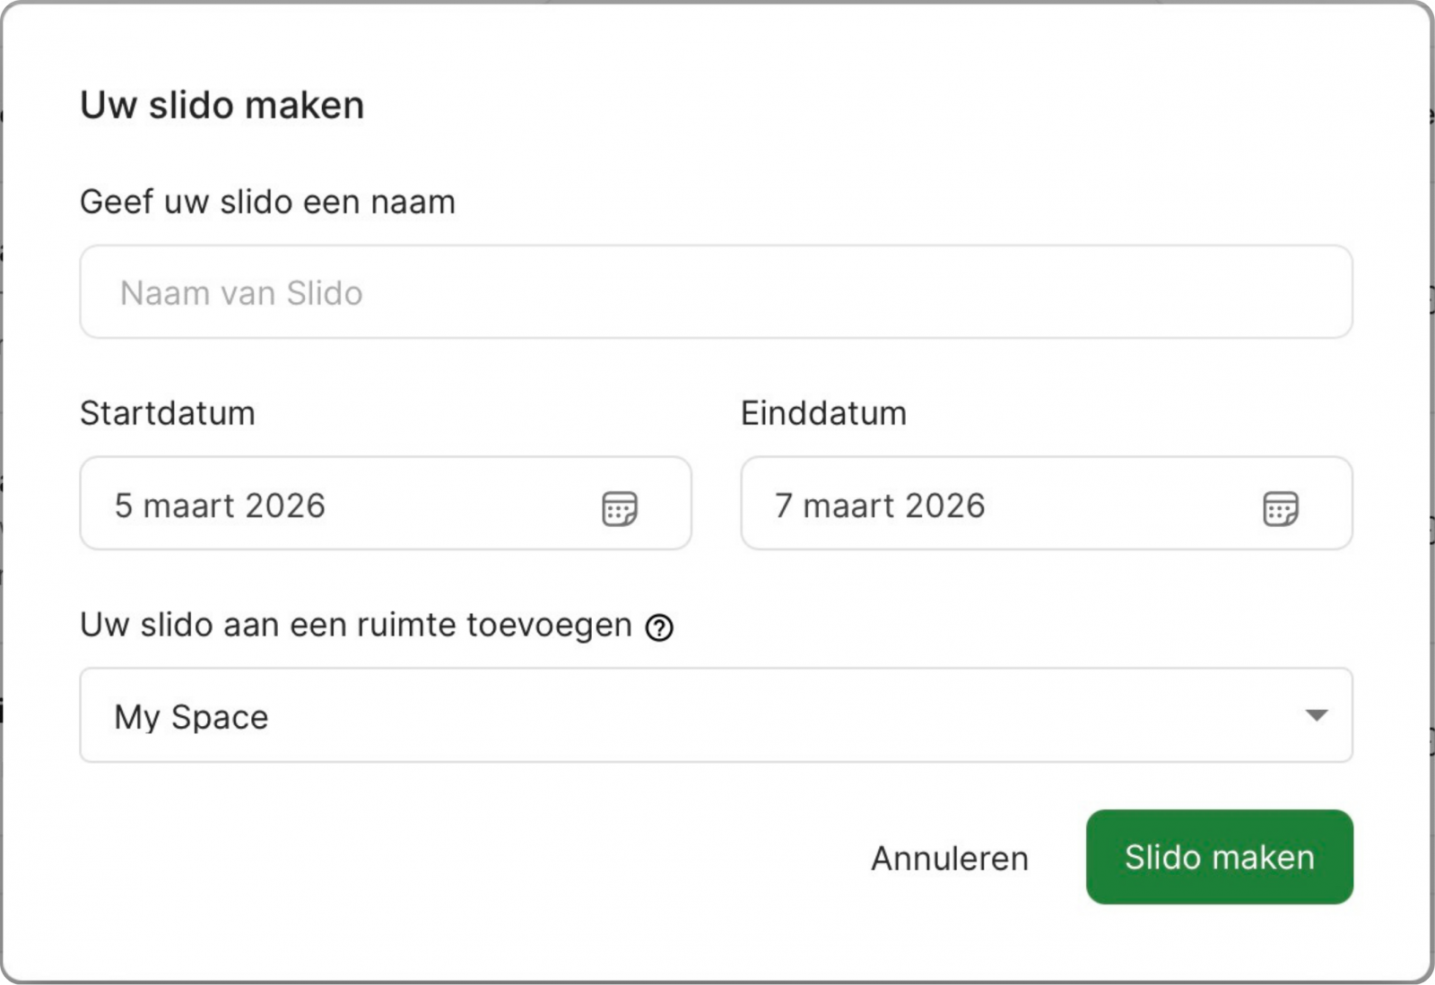This screenshot has height=985, width=1435.
Task: View help about adding slido to a space
Action: 661,627
